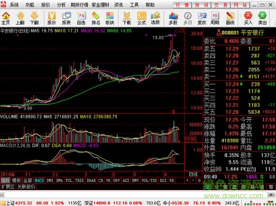Select the DMA indicator tab

point(60,181)
